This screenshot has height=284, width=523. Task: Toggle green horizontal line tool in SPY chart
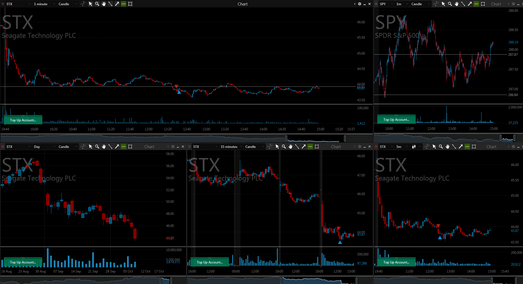point(476,4)
